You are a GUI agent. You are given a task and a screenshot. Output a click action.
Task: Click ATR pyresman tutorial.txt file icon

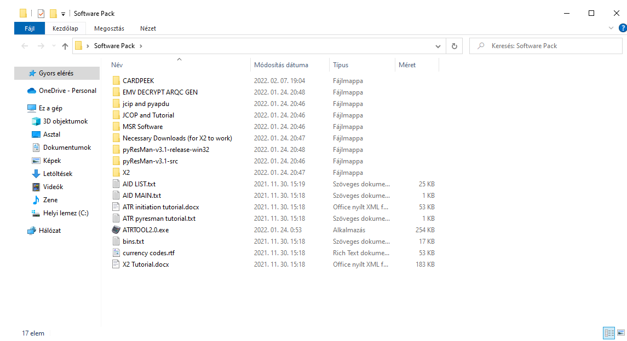point(116,219)
